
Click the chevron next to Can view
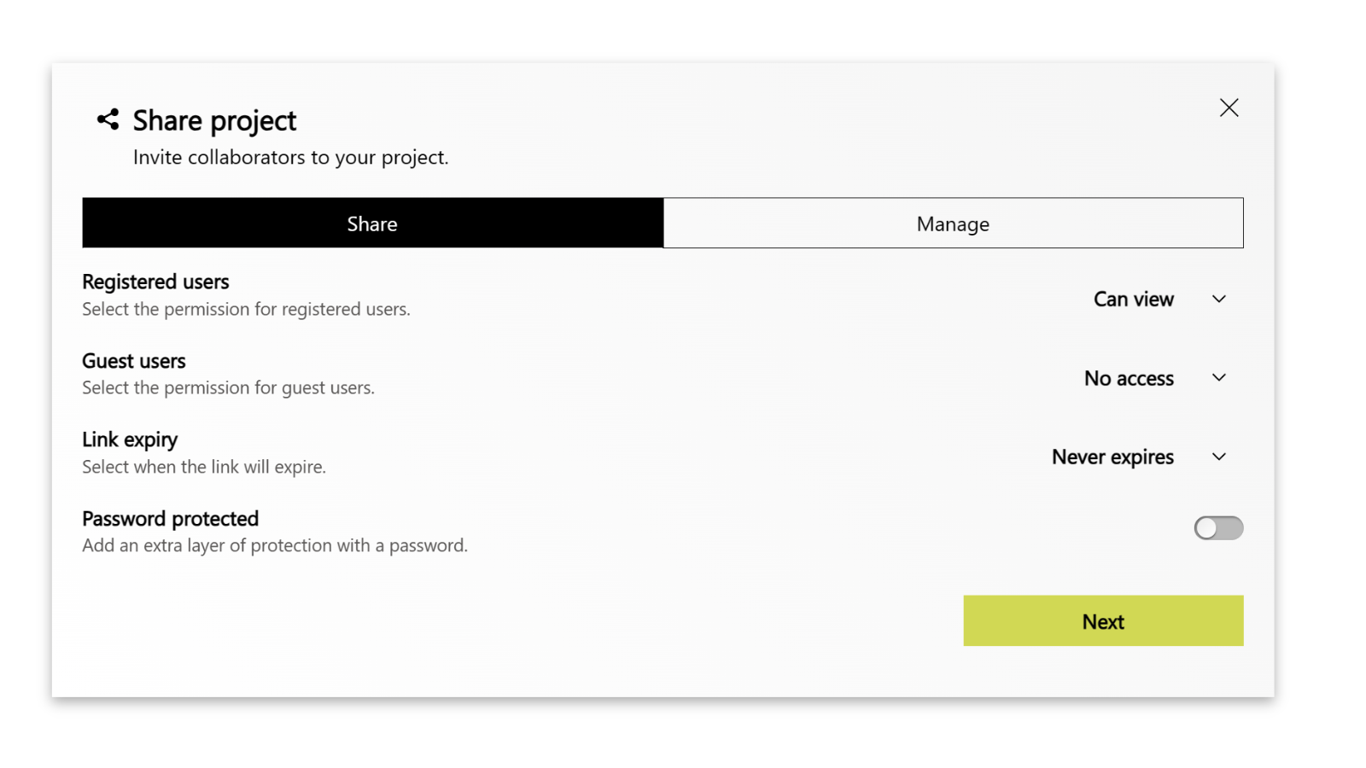(1219, 299)
